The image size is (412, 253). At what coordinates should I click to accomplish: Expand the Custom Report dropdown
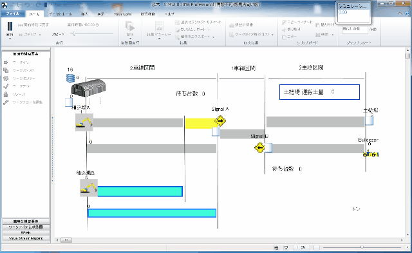click(x=209, y=30)
